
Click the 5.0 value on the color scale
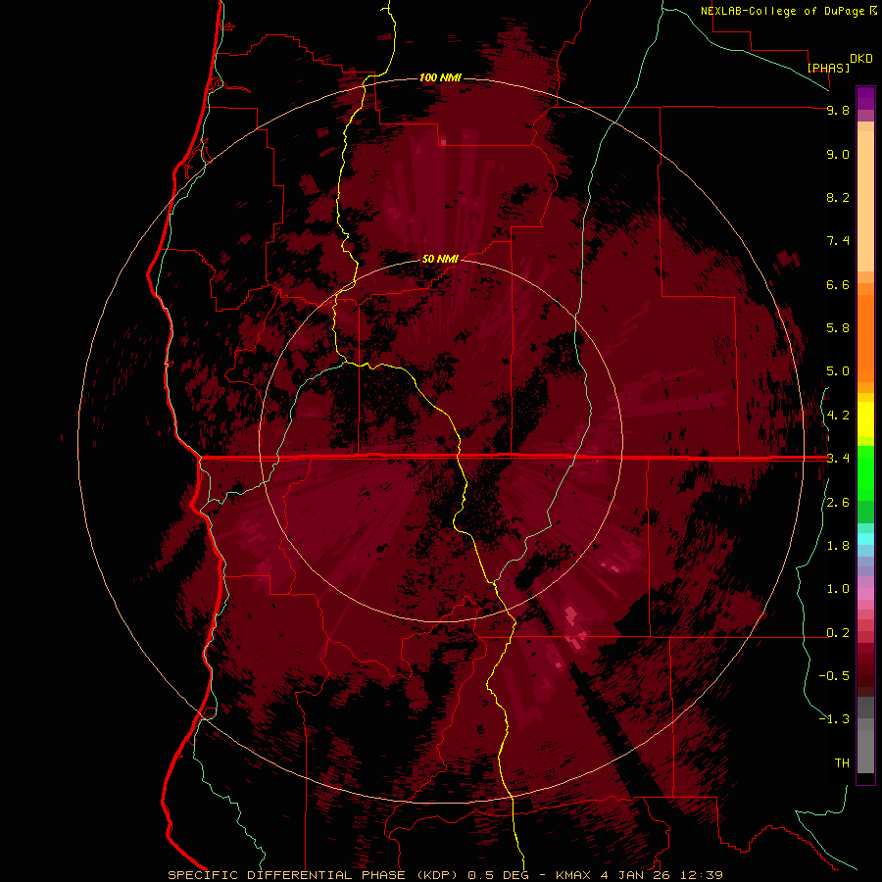pyautogui.click(x=838, y=371)
